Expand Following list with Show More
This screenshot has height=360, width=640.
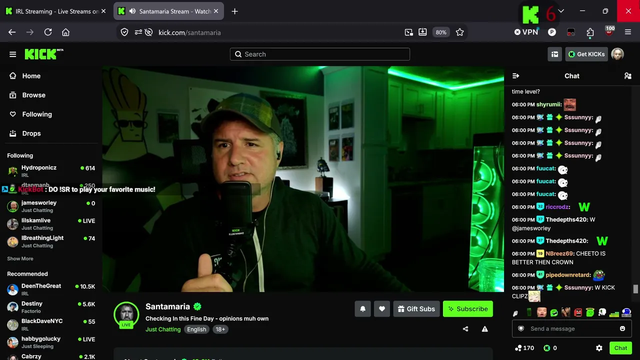20,259
